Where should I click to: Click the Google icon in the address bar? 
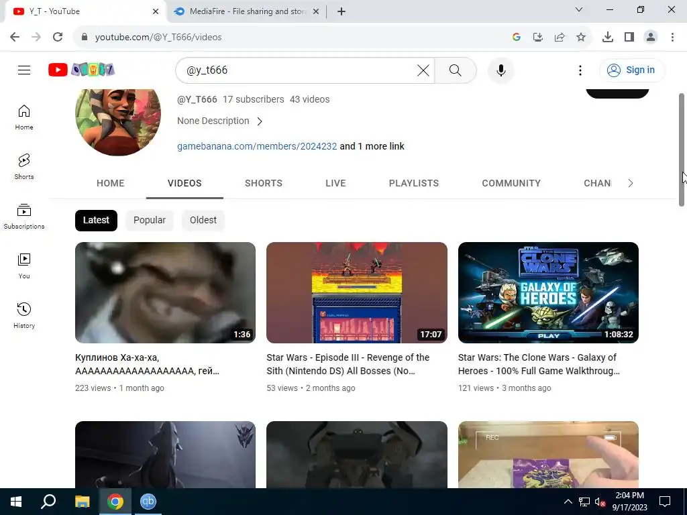point(517,38)
